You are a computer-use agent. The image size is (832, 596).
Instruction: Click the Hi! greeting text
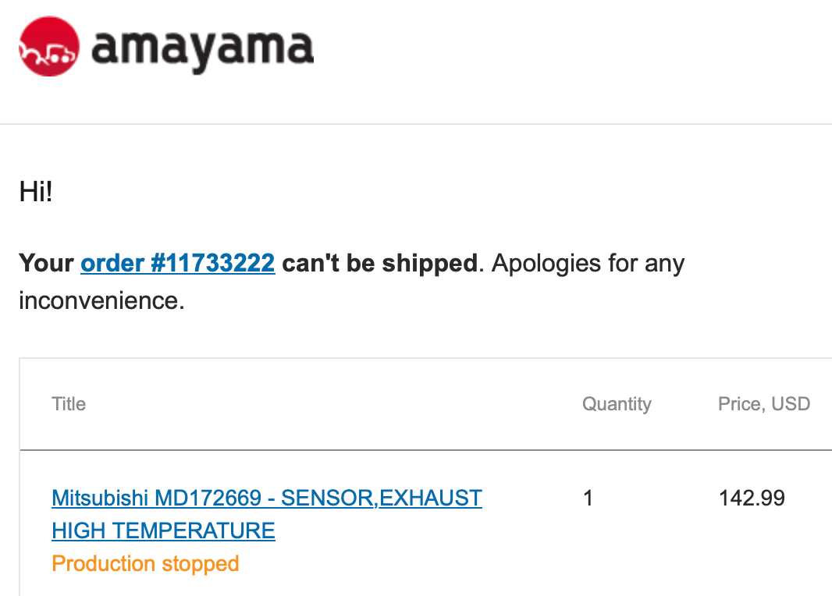pyautogui.click(x=35, y=192)
